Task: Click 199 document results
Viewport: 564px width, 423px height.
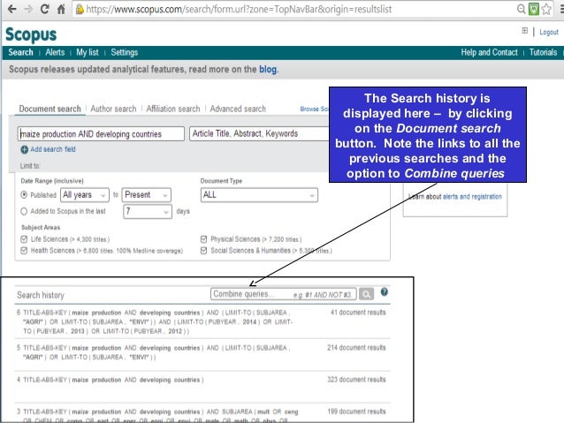Action: 356,412
